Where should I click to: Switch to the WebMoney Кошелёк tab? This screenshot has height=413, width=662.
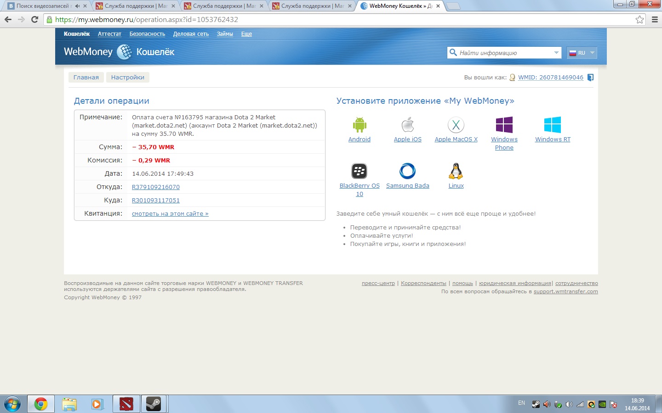400,6
